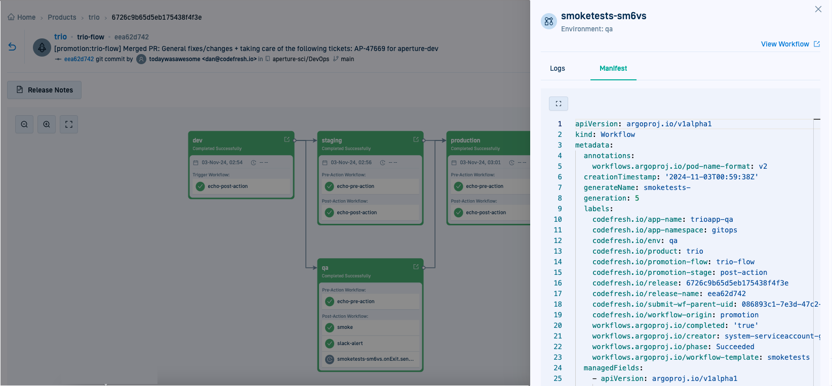The width and height of the screenshot is (832, 386).
Task: Click the back arrow icon
Action: click(x=12, y=47)
